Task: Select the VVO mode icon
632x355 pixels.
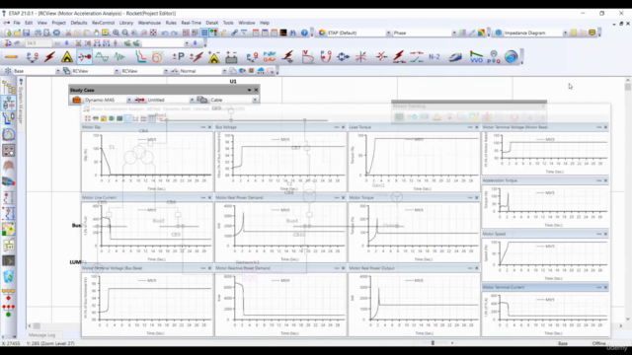Action: [476, 57]
